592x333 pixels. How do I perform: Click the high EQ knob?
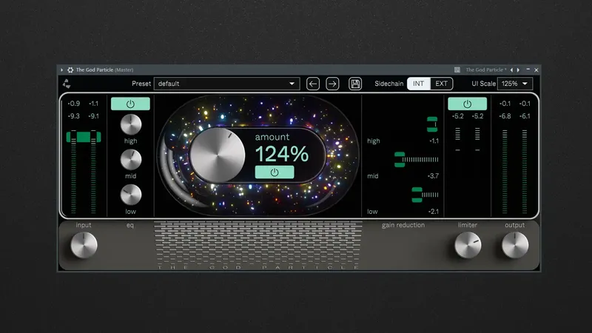point(131,124)
